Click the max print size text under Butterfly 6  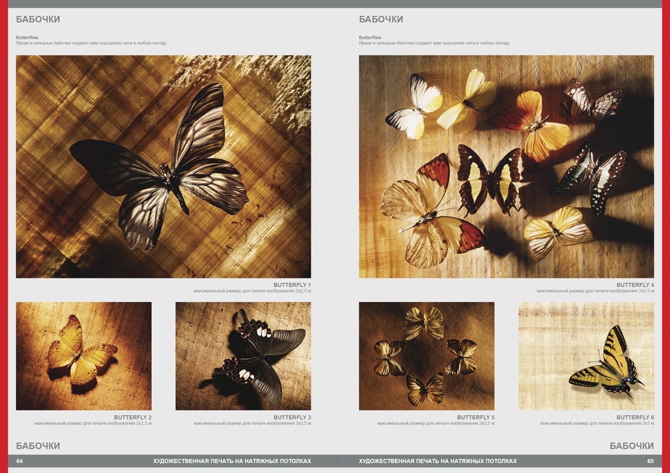click(597, 424)
